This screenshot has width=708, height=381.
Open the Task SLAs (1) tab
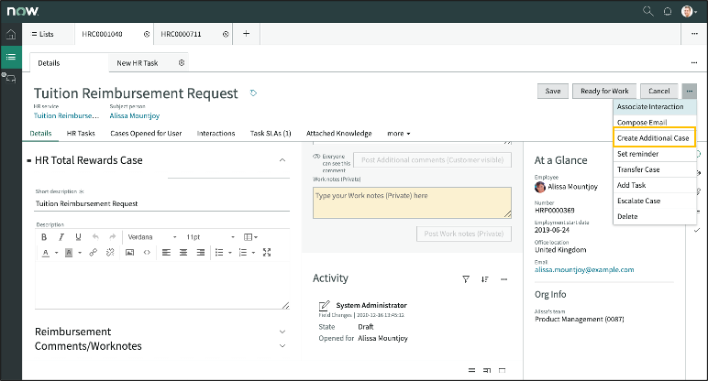271,134
